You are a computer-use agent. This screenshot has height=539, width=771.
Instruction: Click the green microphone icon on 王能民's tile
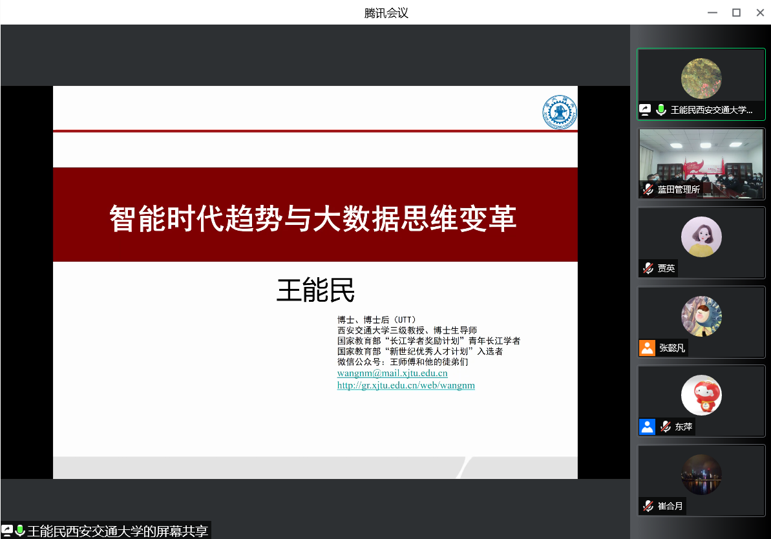click(x=661, y=110)
